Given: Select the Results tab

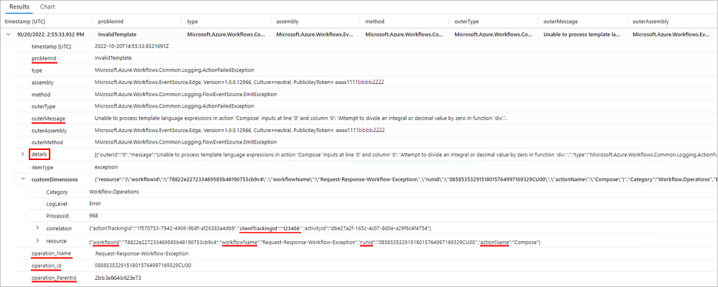Looking at the screenshot, I should click(19, 7).
